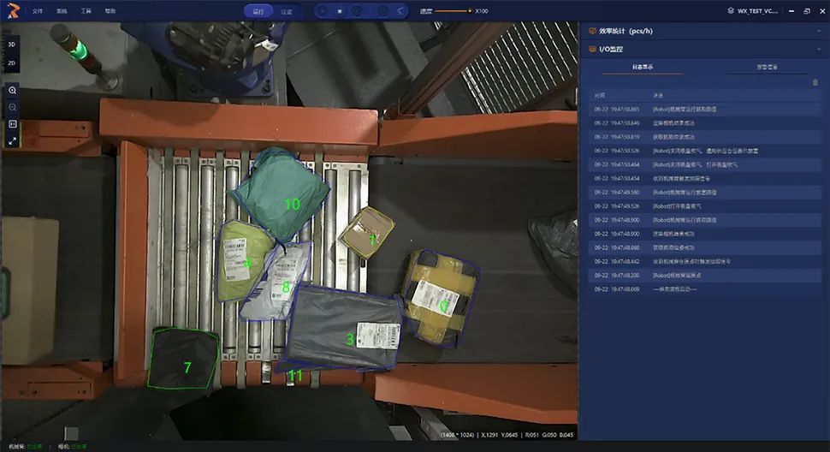Switch view to 2D mode
The width and height of the screenshot is (830, 452).
12,62
